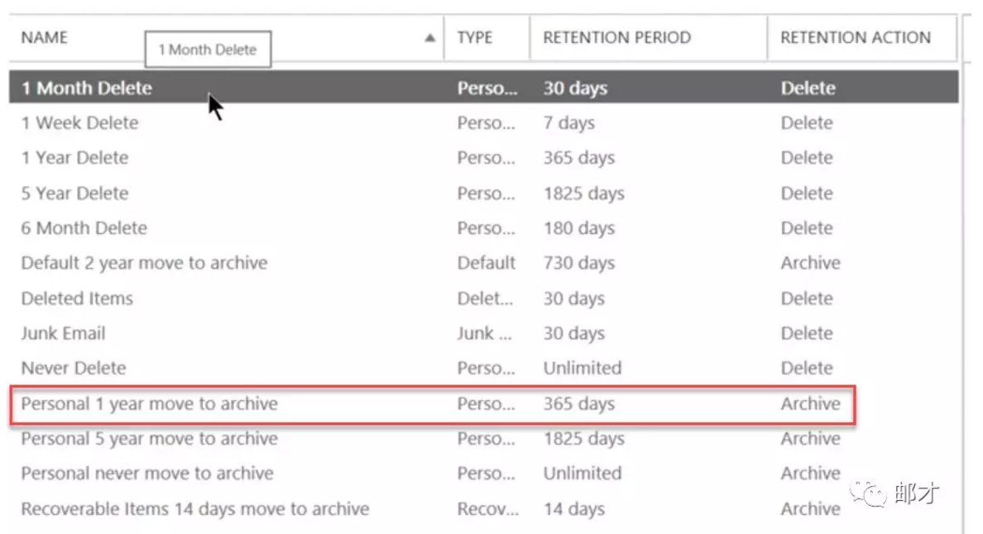Select the 1 Year Delete row

pyautogui.click(x=75, y=158)
